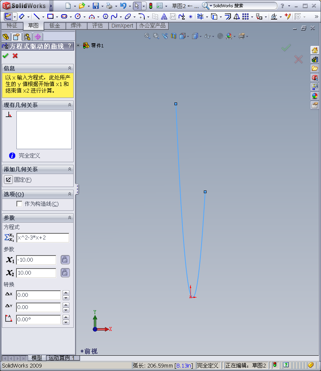The height and width of the screenshot is (371, 321).
Task: Collapse the 参数 section
Action: [70, 218]
